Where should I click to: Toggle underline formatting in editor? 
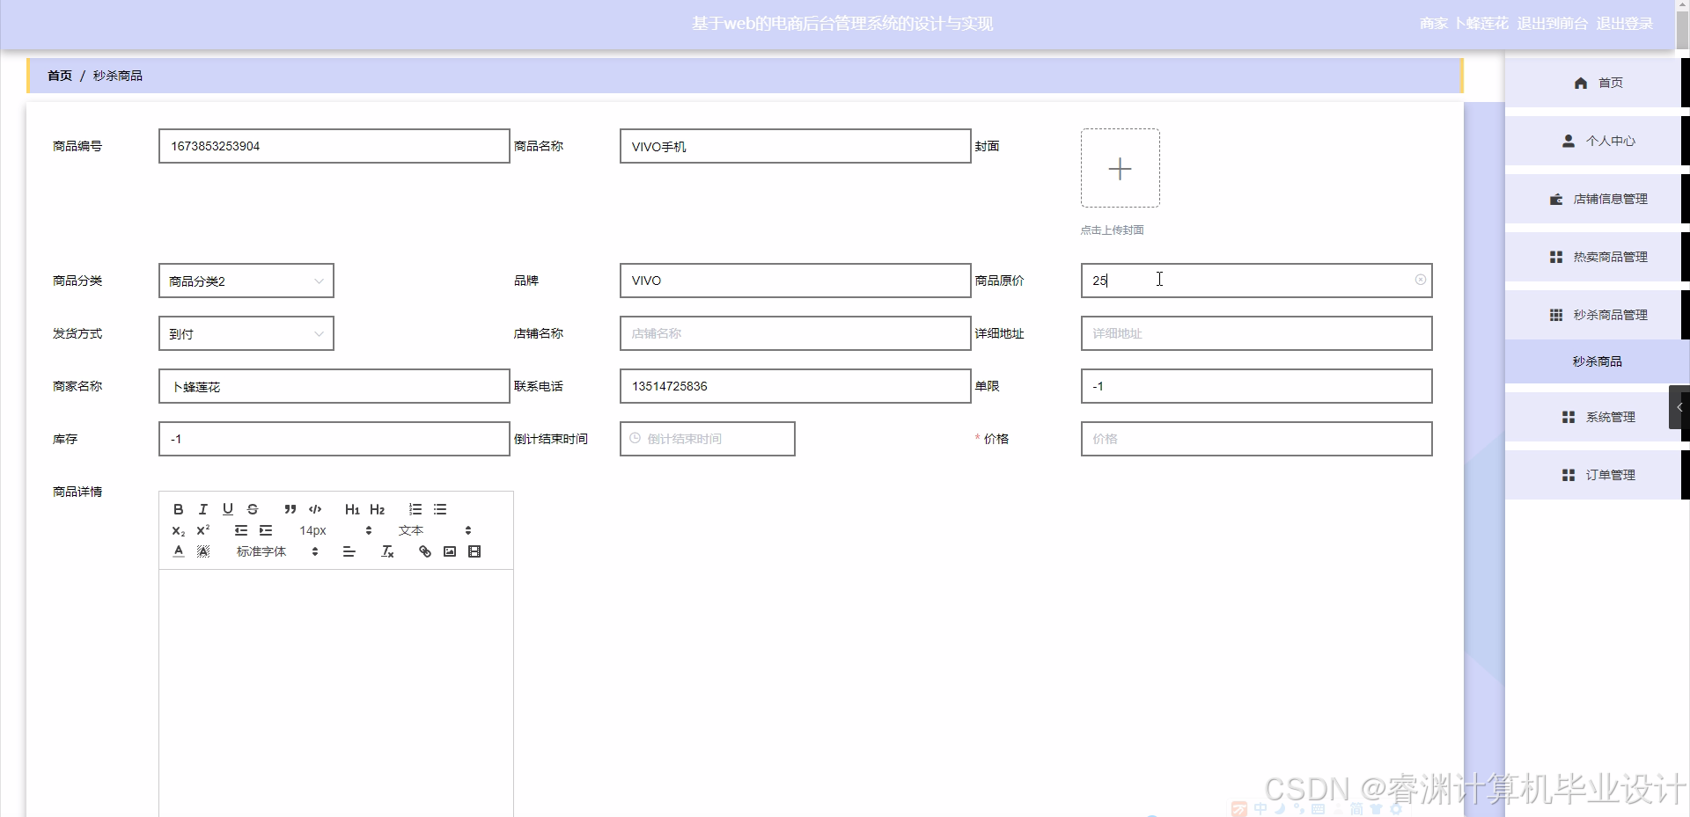pos(228,509)
